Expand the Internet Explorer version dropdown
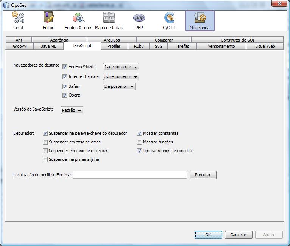 click(x=121, y=77)
